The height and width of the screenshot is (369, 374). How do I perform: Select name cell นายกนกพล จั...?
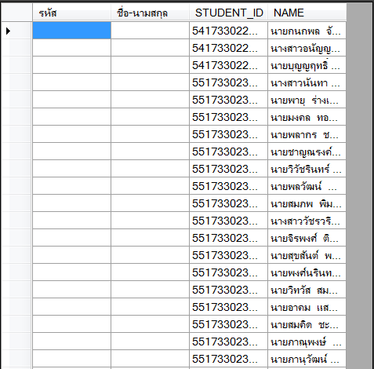tap(307, 31)
